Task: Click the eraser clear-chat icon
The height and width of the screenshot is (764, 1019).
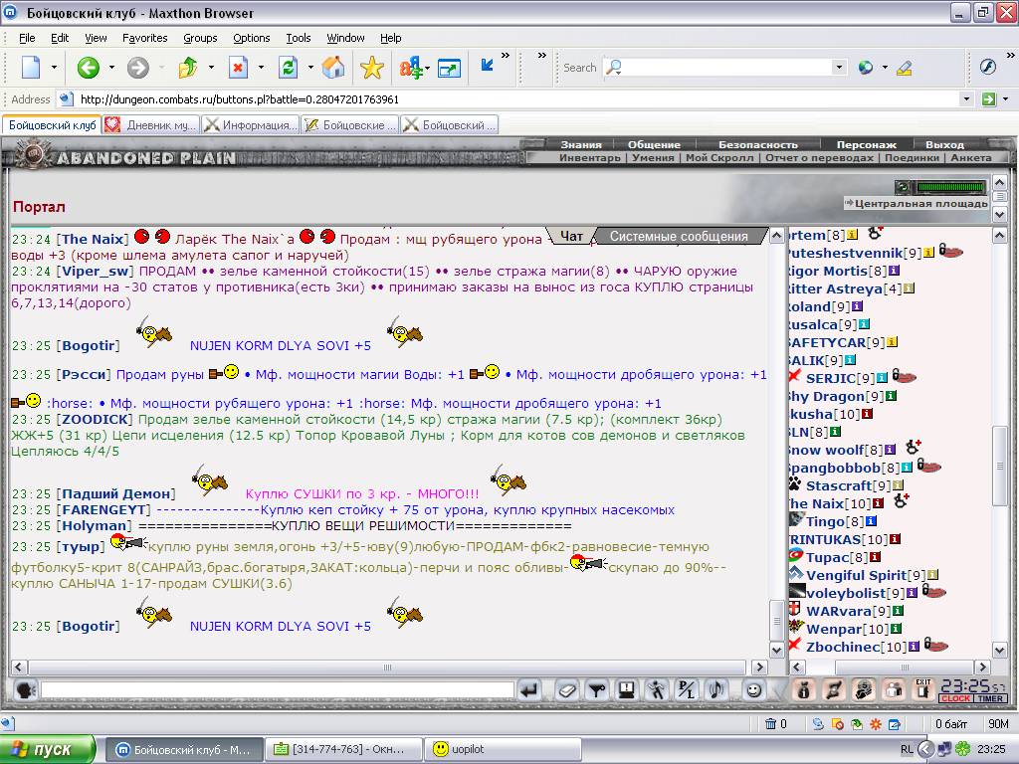Action: [x=566, y=690]
